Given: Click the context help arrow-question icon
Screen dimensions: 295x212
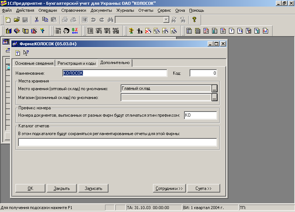Looking at the screenshot, I should click(26, 53).
